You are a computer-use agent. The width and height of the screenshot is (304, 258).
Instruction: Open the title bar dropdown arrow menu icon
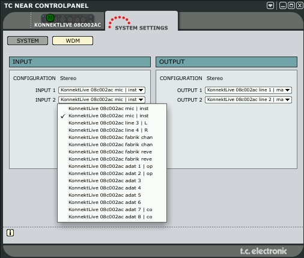coord(270,5)
